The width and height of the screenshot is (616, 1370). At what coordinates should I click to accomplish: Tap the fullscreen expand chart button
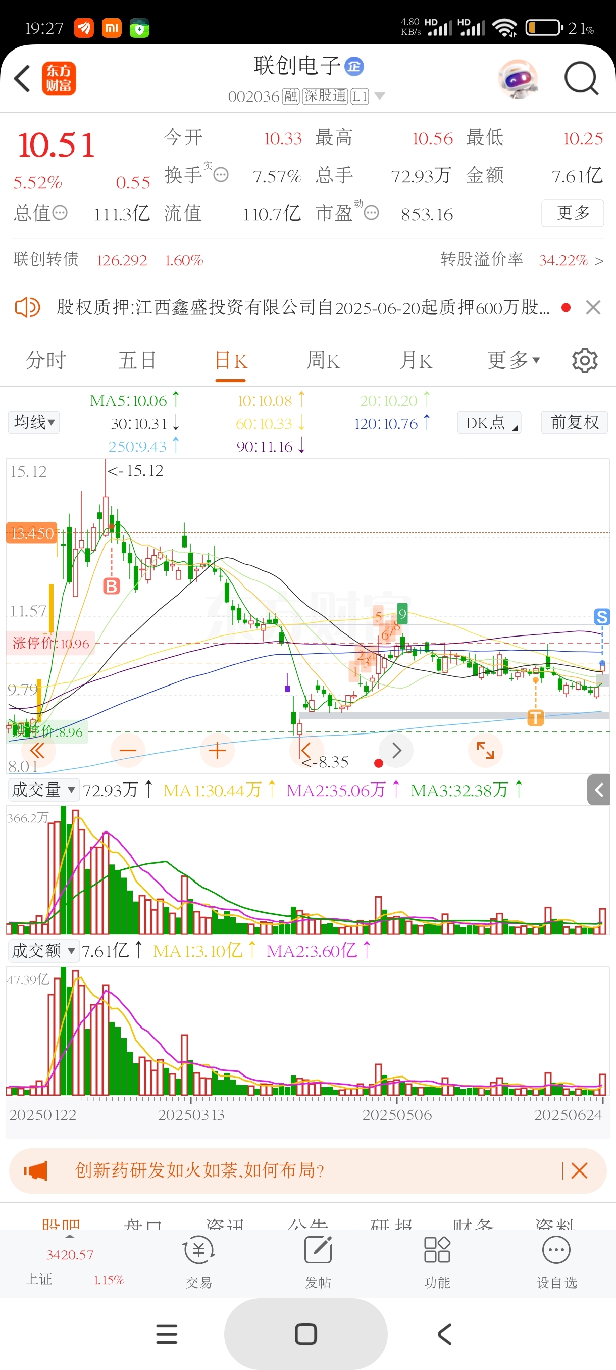[x=485, y=750]
